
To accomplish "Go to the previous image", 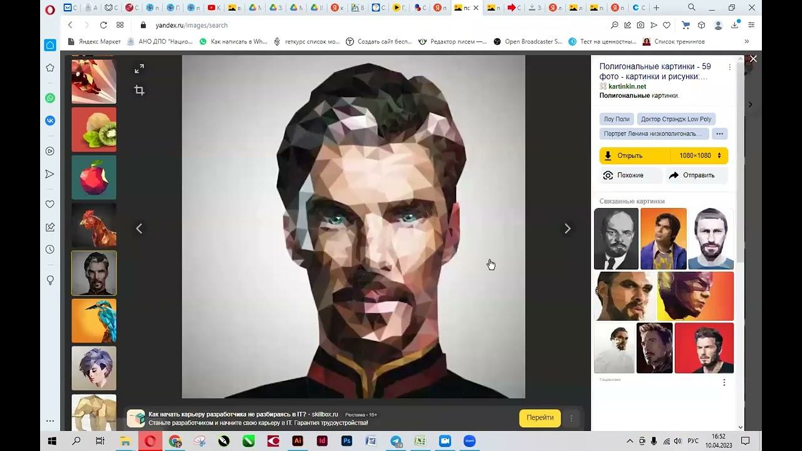I will pyautogui.click(x=139, y=229).
